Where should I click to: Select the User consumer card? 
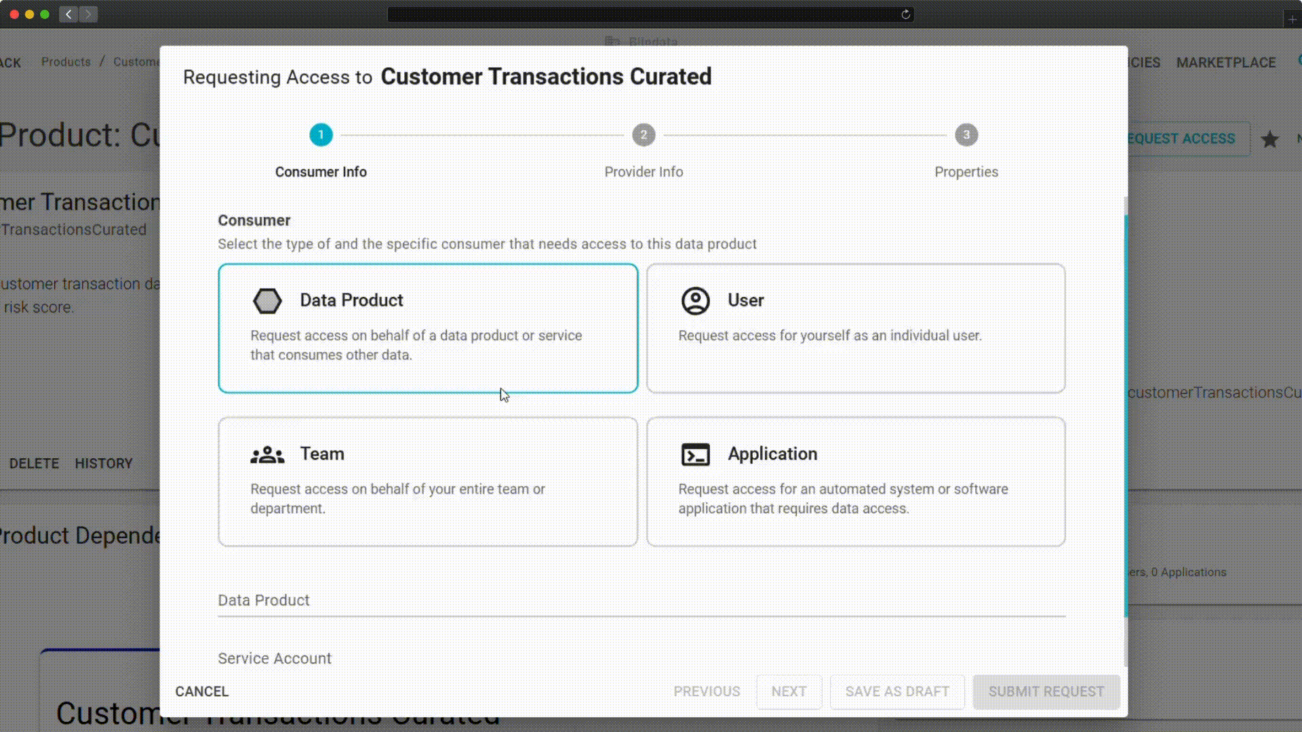tap(856, 328)
